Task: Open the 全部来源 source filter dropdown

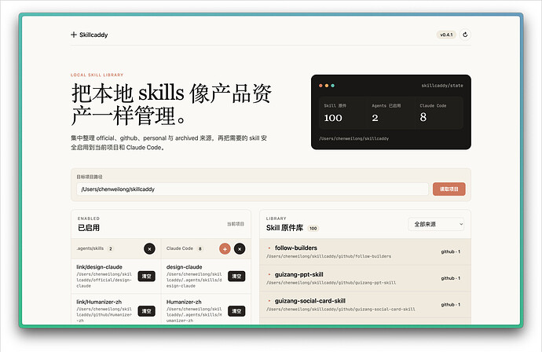Action: (436, 225)
